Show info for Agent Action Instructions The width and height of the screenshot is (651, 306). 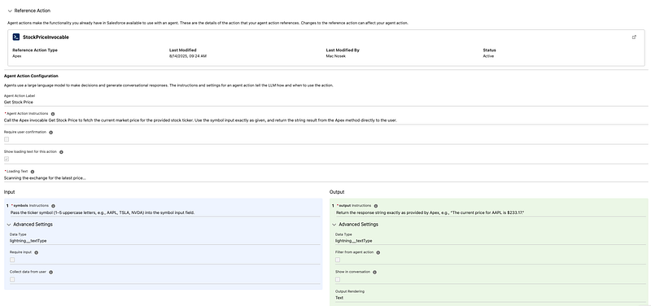(x=53, y=114)
